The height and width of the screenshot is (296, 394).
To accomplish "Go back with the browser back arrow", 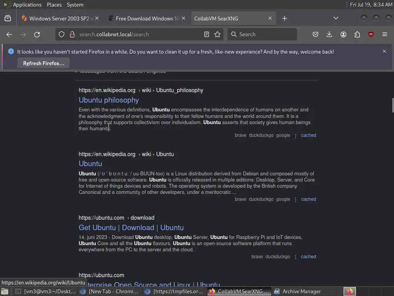I will point(9,34).
